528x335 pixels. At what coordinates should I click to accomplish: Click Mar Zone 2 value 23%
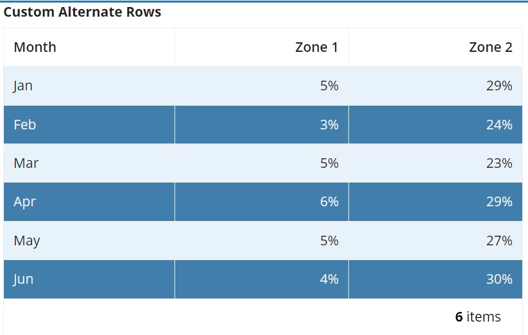point(436,163)
